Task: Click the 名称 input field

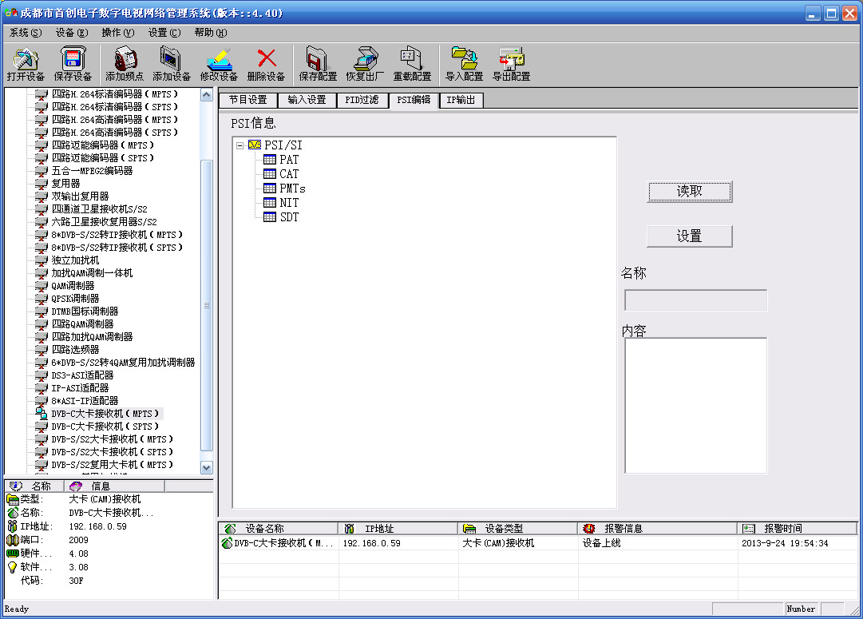Action: point(695,300)
